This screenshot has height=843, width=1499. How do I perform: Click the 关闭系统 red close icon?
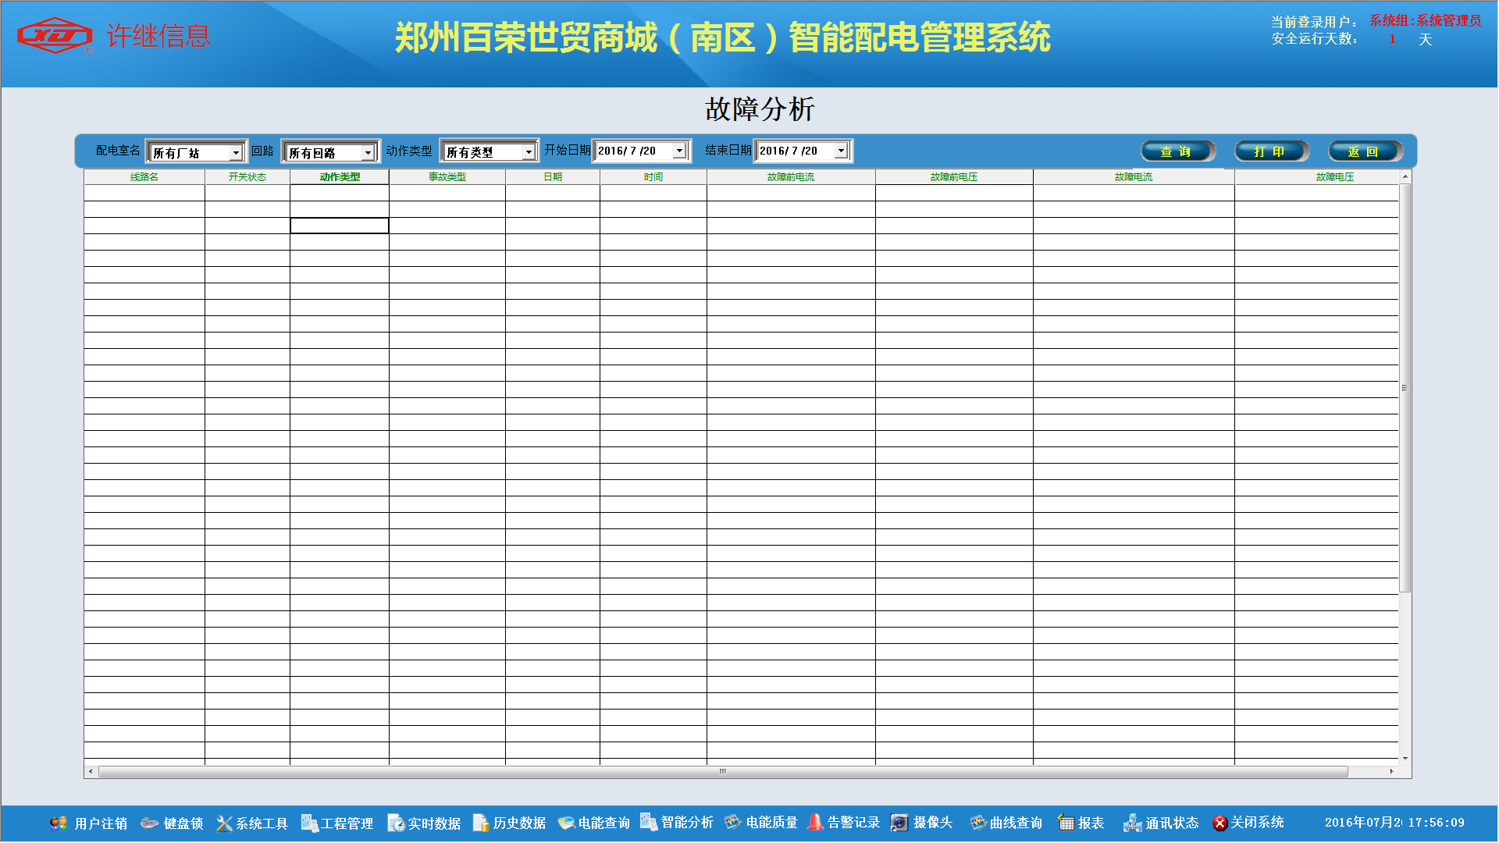tap(1219, 823)
